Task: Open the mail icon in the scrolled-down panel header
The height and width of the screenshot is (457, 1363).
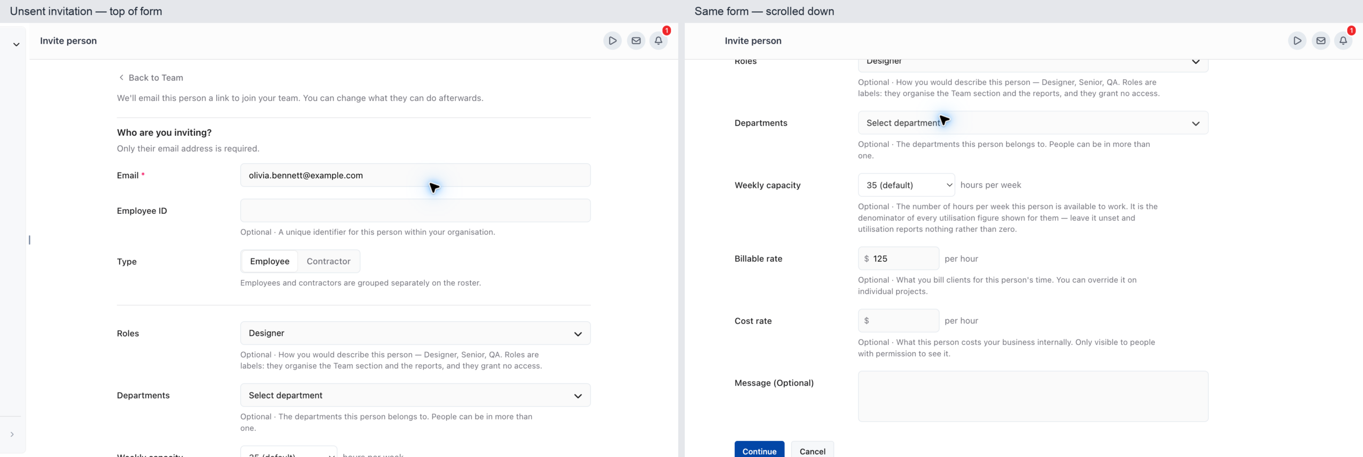Action: pos(1320,40)
